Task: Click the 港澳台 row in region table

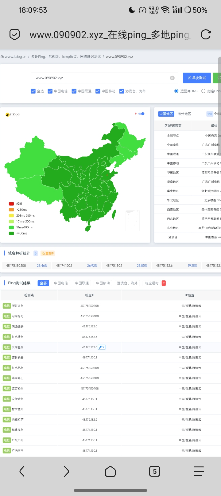Action: (188, 237)
